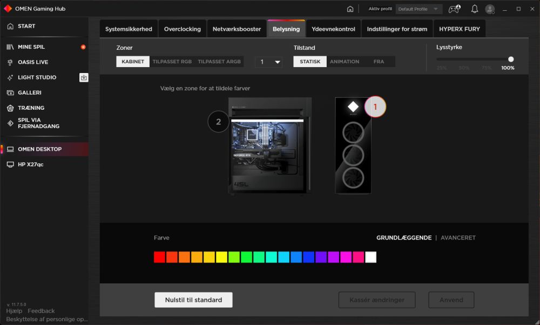Click the side-view case interior image
540x325 pixels.
pyautogui.click(x=269, y=145)
